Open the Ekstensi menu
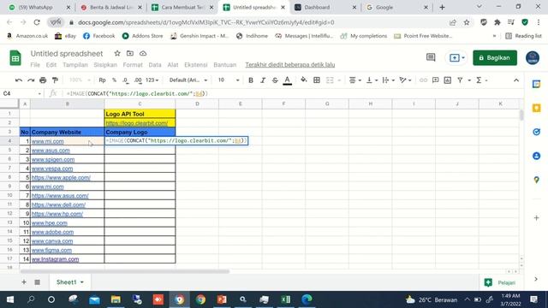The width and height of the screenshot is (548, 308). coord(196,65)
